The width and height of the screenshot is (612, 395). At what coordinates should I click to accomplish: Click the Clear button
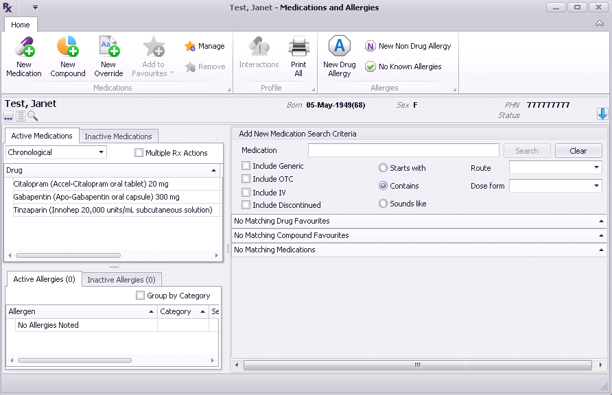pos(578,151)
